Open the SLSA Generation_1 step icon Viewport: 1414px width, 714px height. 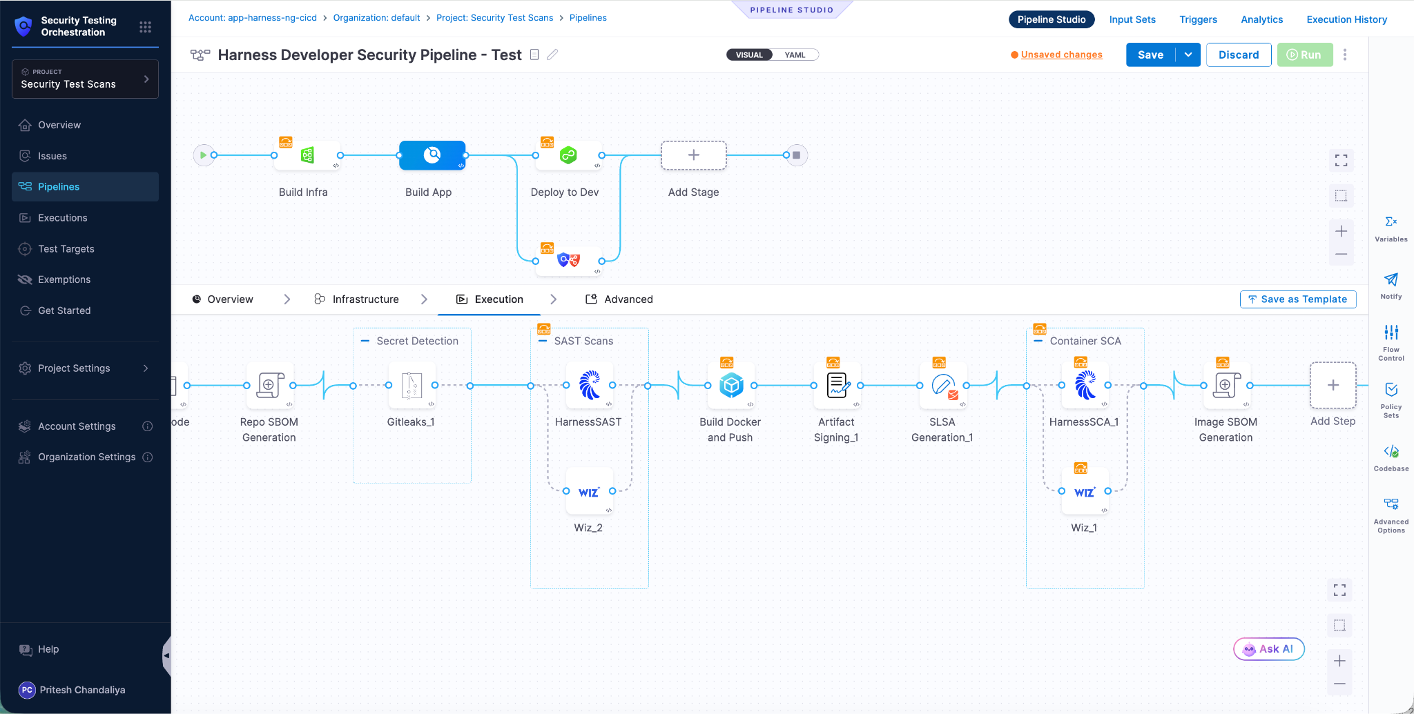tap(943, 385)
